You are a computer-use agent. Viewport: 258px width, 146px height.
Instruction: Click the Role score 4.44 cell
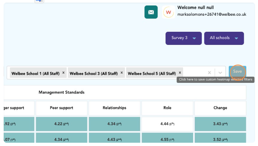click(x=167, y=124)
